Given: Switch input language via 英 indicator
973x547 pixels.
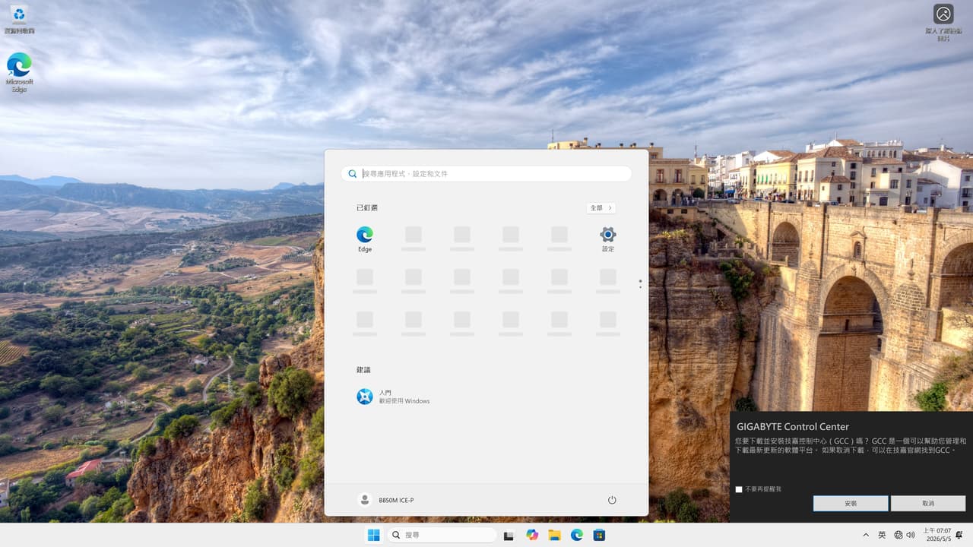Looking at the screenshot, I should 882,535.
